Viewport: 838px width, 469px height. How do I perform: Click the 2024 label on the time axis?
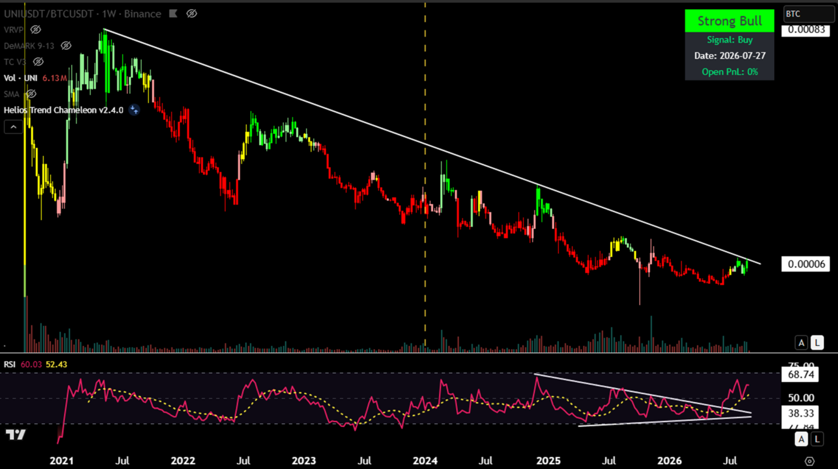click(x=425, y=460)
